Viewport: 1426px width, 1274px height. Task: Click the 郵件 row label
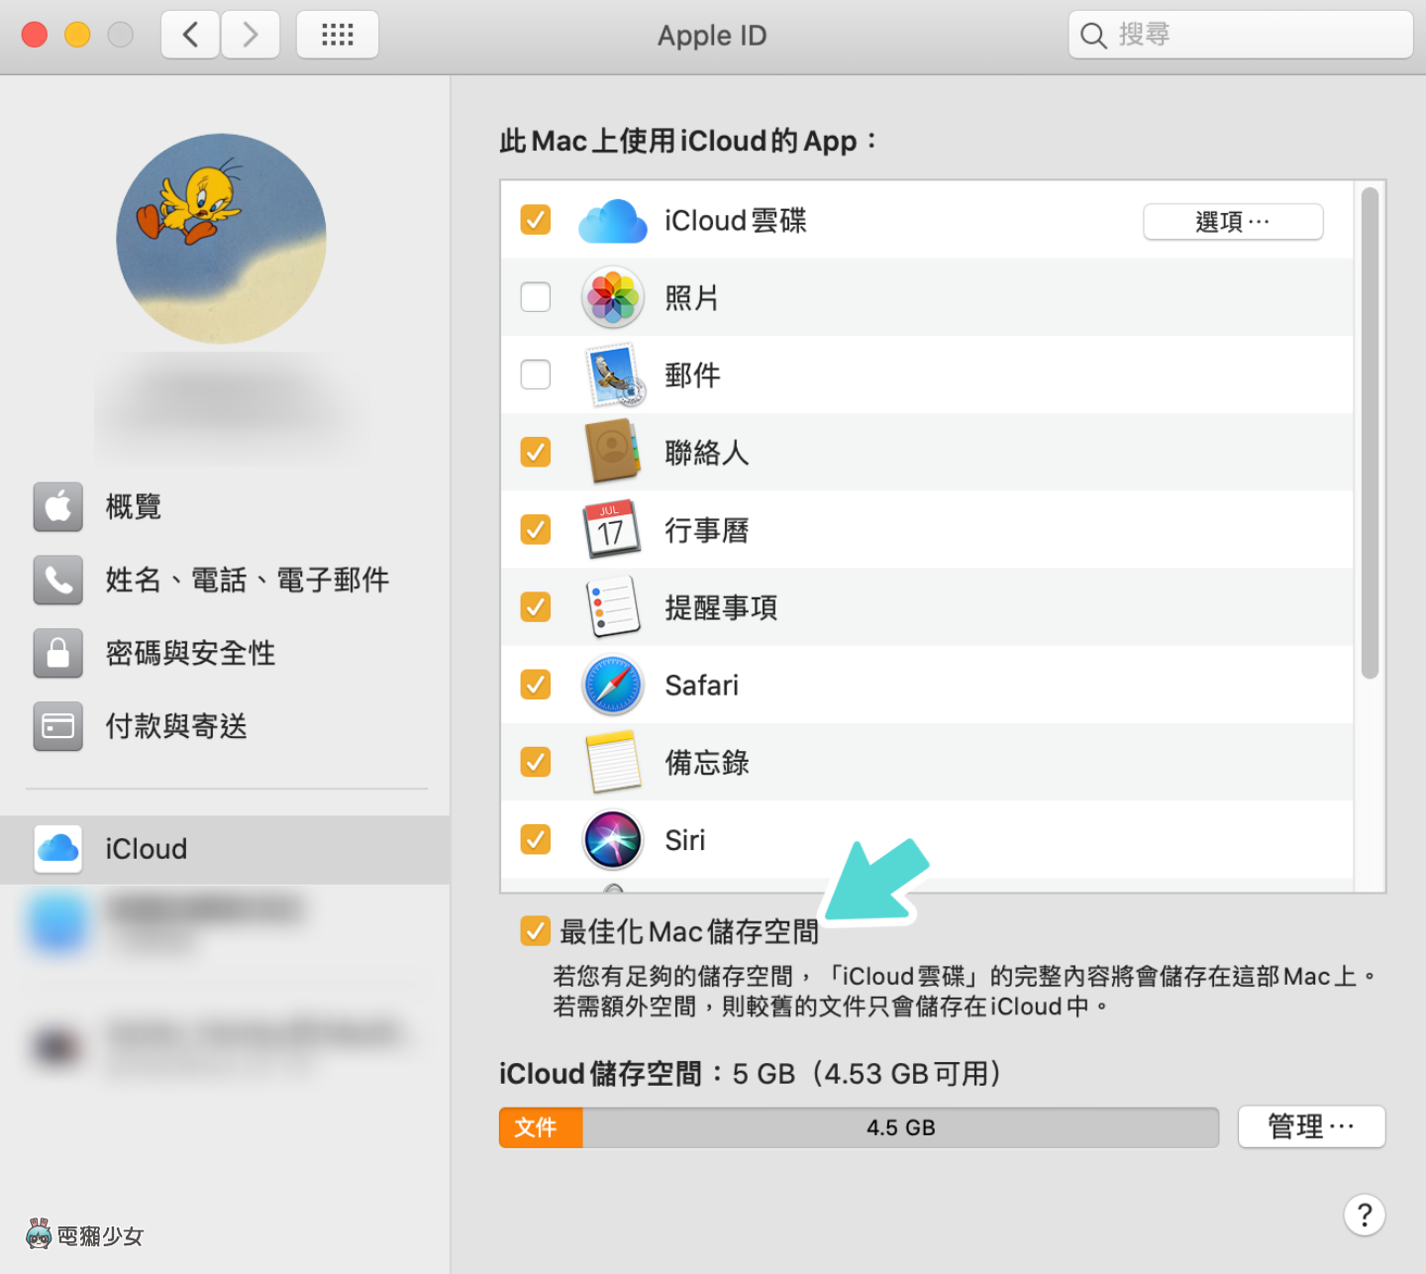coord(692,375)
